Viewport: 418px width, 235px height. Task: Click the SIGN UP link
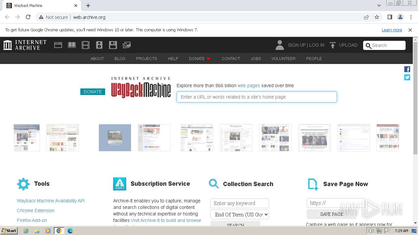(297, 45)
